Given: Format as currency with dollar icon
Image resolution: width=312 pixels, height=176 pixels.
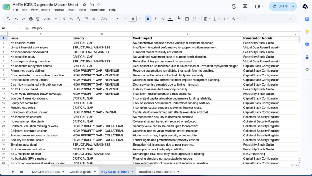Looking at the screenshot, I should pos(64,19).
